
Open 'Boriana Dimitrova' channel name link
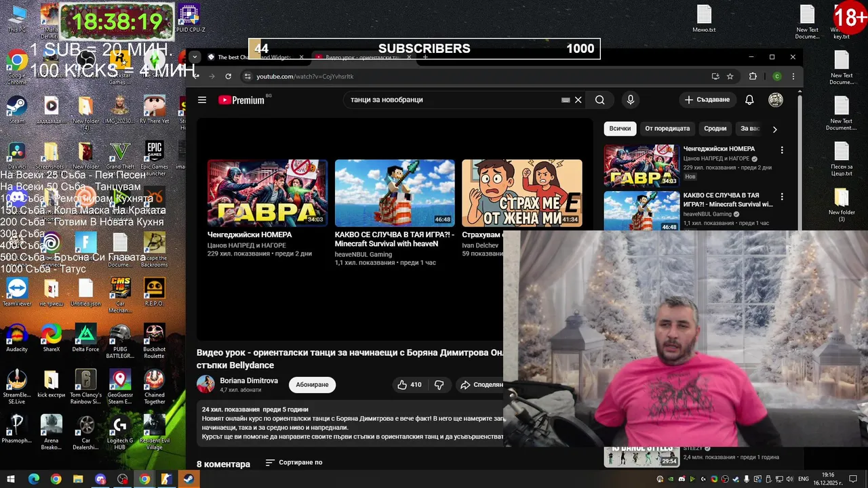pos(249,381)
